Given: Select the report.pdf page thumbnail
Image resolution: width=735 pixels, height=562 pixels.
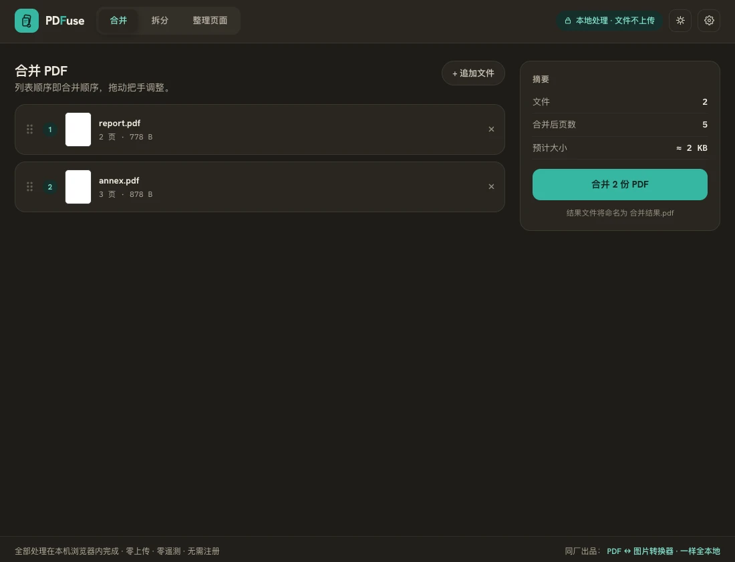Looking at the screenshot, I should [x=78, y=129].
